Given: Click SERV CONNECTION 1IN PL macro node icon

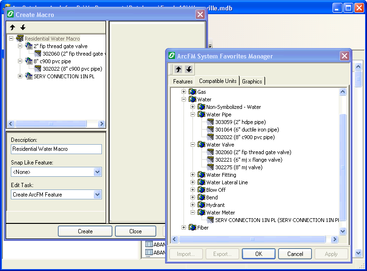Looking at the screenshot, I should [x=29, y=76].
